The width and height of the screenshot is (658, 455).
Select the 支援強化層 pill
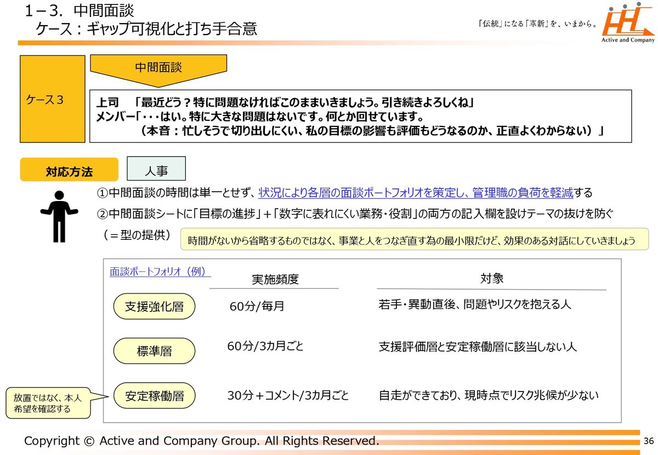pos(154,307)
